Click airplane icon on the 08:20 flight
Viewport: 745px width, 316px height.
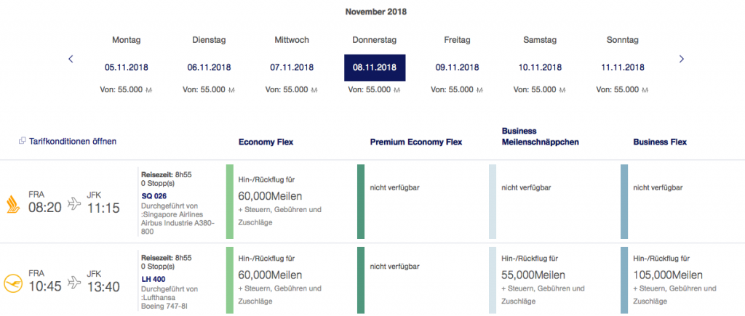point(74,203)
